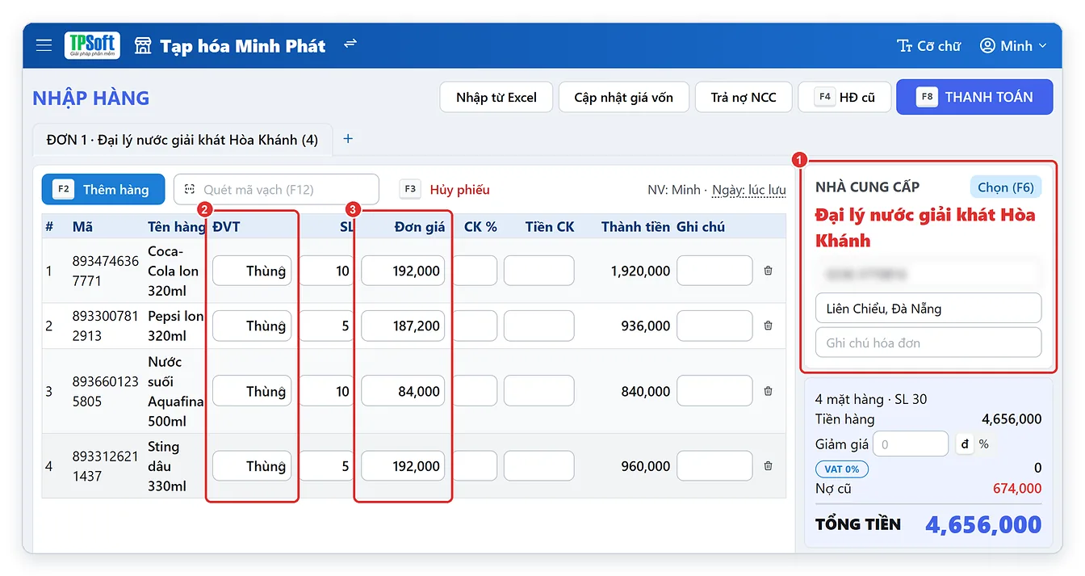Delete the Coca-Cola lon 320ml row
This screenshot has height=576, width=1085.
768,271
